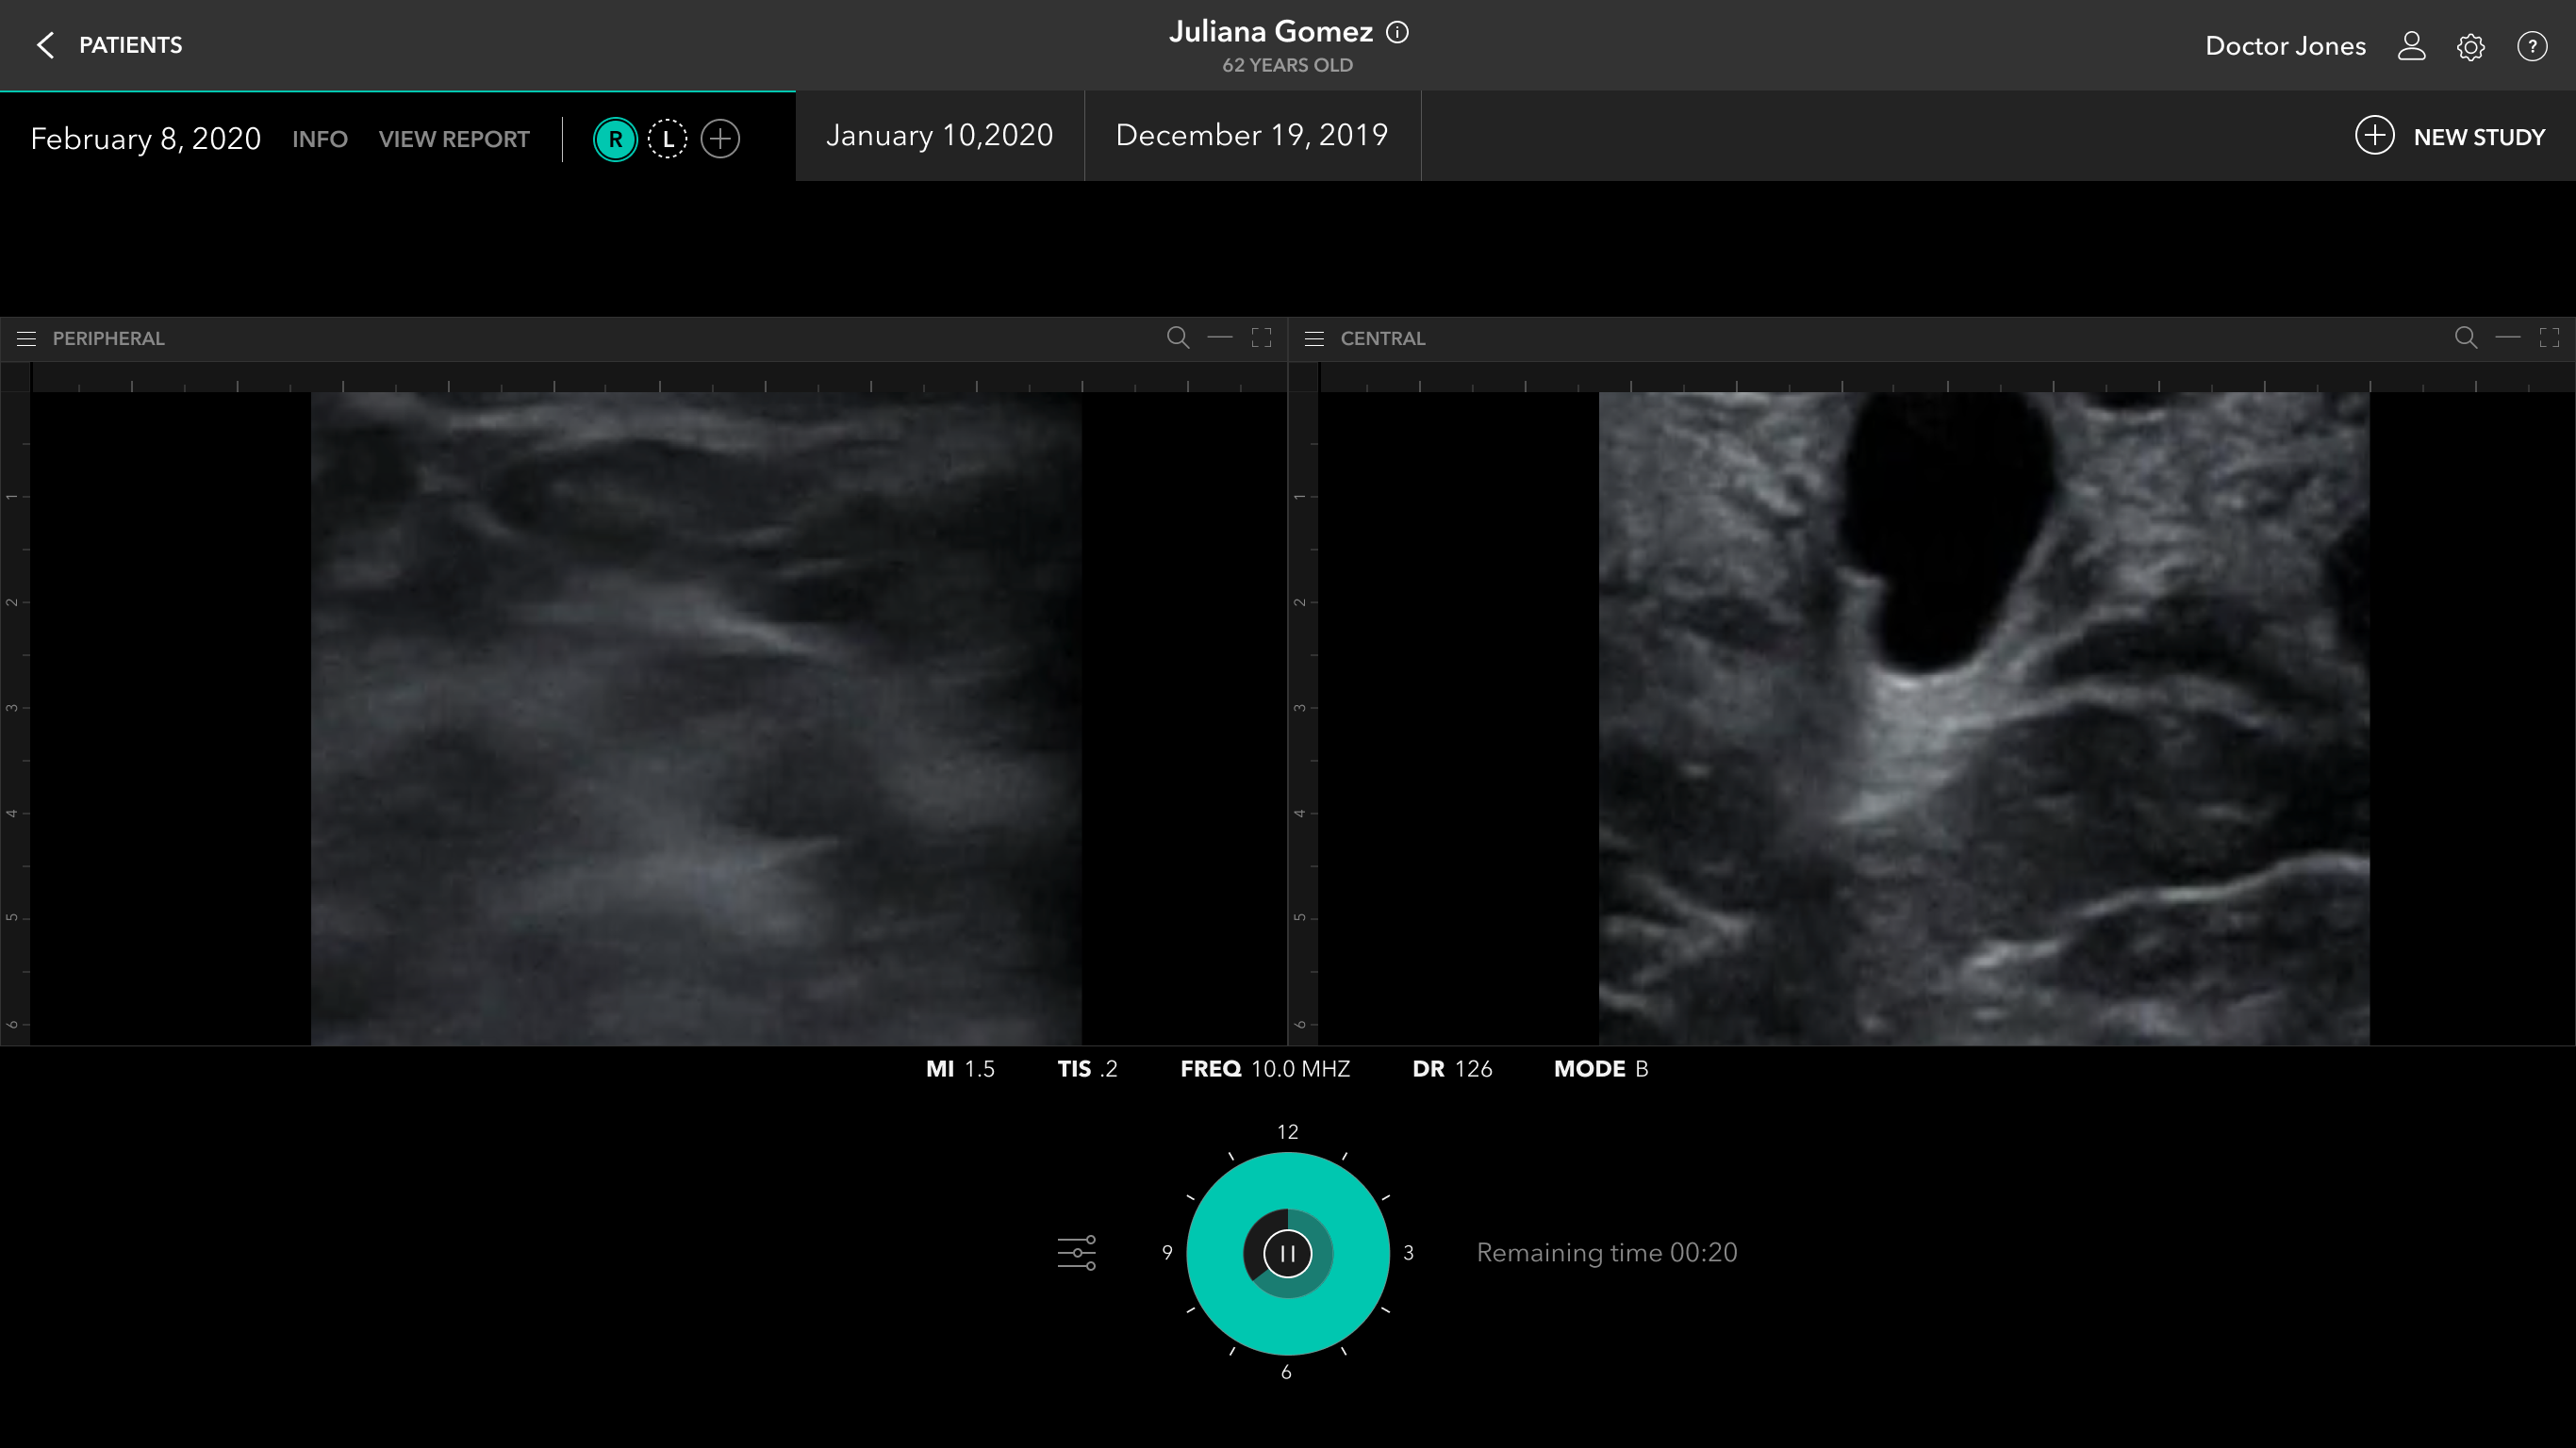Click magnifier icon in Central panel
This screenshot has width=2576, height=1448.
point(2466,338)
